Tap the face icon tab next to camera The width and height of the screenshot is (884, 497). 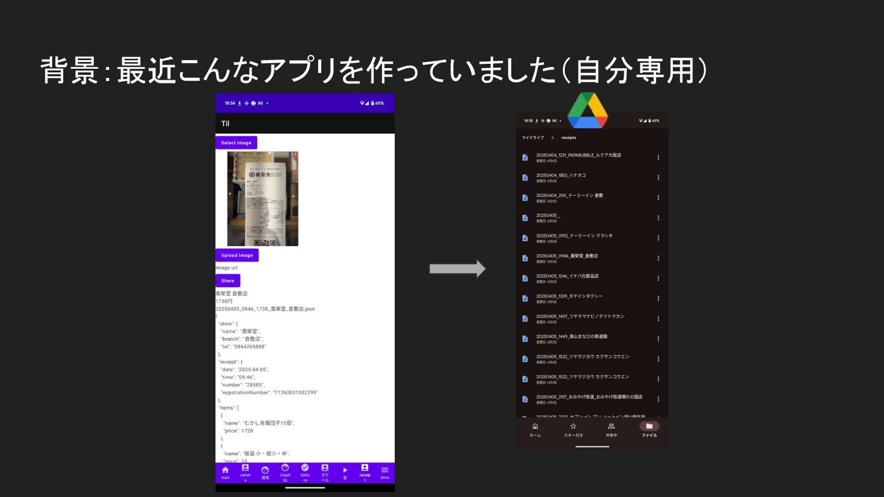point(265,472)
